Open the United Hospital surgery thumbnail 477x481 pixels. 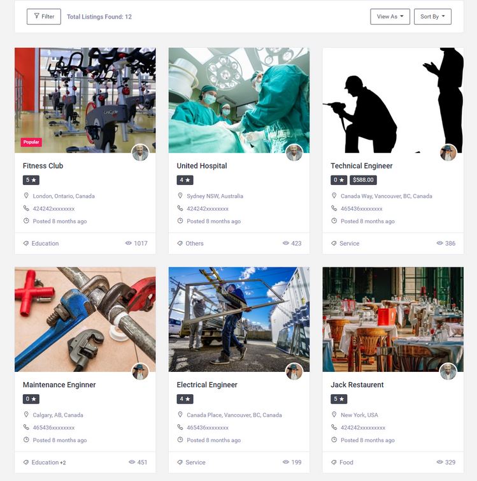(x=239, y=100)
